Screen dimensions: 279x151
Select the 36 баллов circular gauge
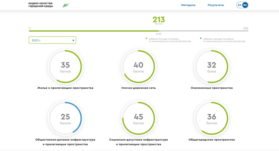212,118
